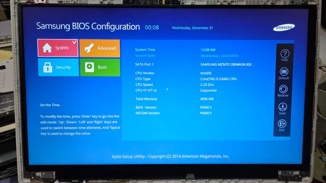Click the Set the Time. help heading
Screen dimensions: 326x183
click(50, 105)
